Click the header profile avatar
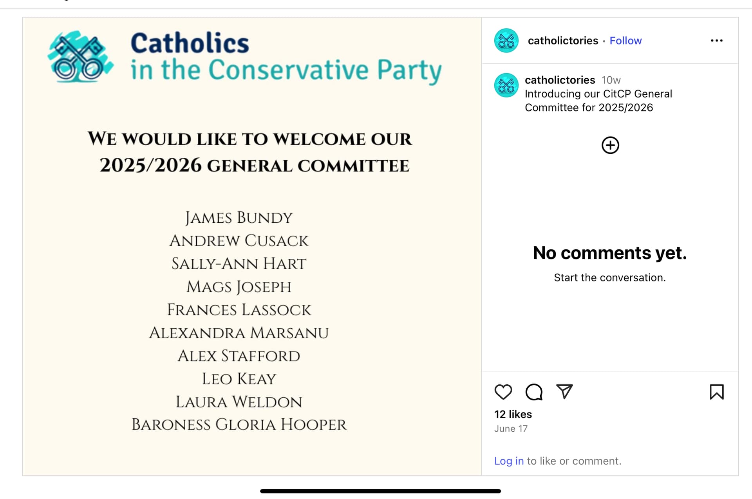The height and width of the screenshot is (499, 752). [x=506, y=41]
